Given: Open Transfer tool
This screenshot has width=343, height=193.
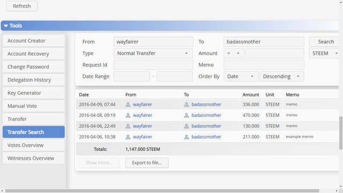Looking at the screenshot, I should (34, 119).
